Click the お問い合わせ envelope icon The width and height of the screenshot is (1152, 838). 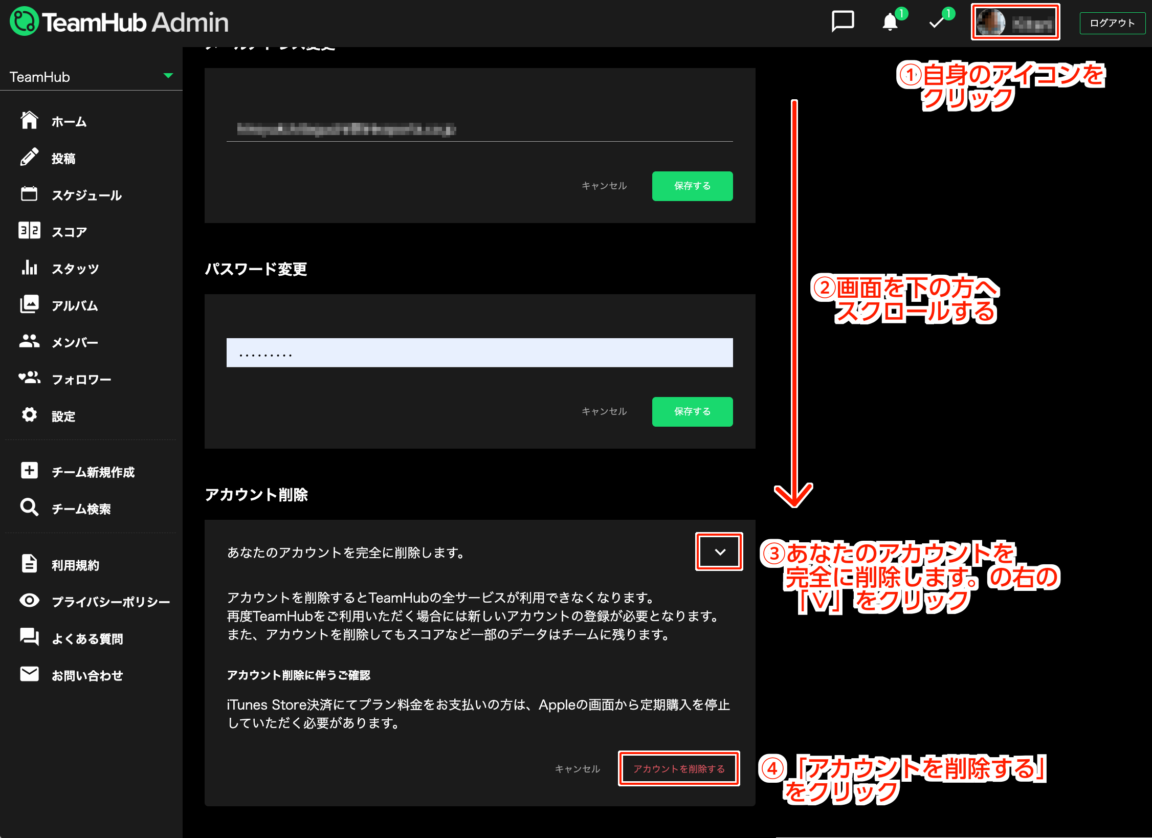tap(29, 674)
